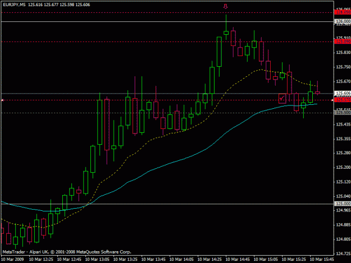This screenshot has width=351, height=263.
Task: Click the EURJPY,M5 chart title
Action: (x=15, y=4)
